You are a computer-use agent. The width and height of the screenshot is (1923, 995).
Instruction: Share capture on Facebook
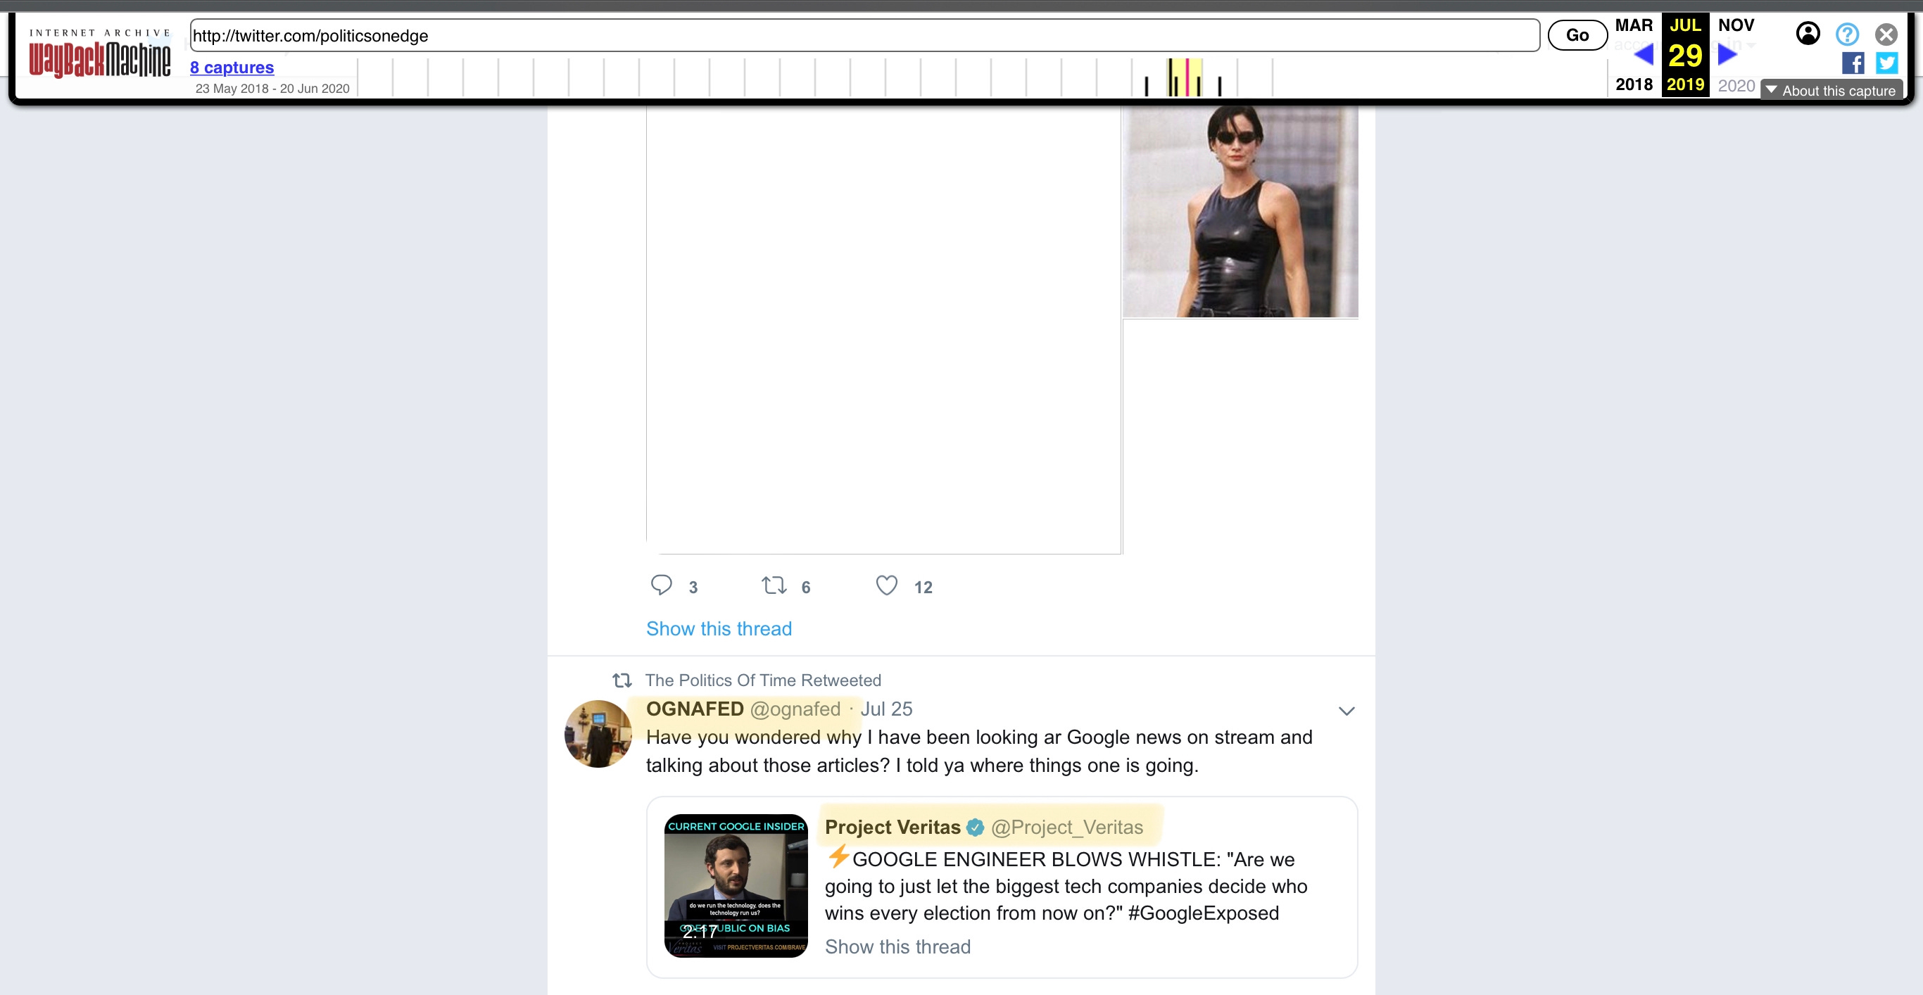pos(1852,63)
